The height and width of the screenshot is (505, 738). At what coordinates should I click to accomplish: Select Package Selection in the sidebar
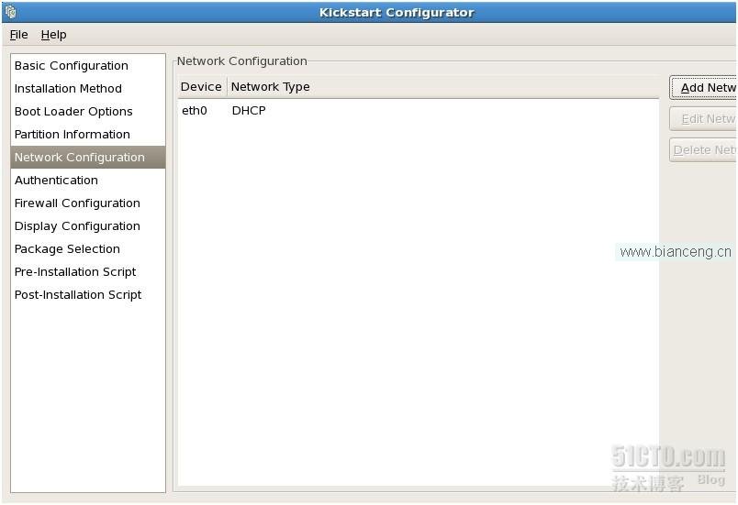click(x=88, y=249)
